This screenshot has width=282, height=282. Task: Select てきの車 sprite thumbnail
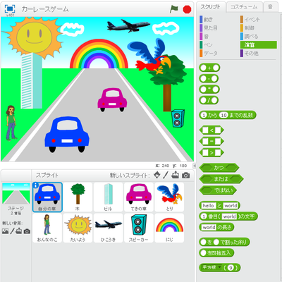coord(139,197)
